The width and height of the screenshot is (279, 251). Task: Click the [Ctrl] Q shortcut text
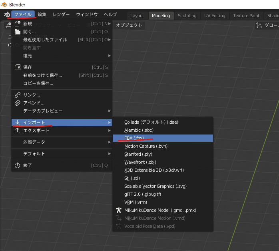click(x=99, y=165)
